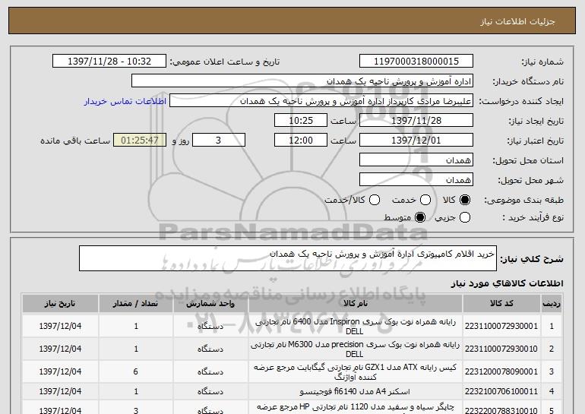Choose the جزیی purchase type option
The width and height of the screenshot is (585, 414).
pos(464,217)
